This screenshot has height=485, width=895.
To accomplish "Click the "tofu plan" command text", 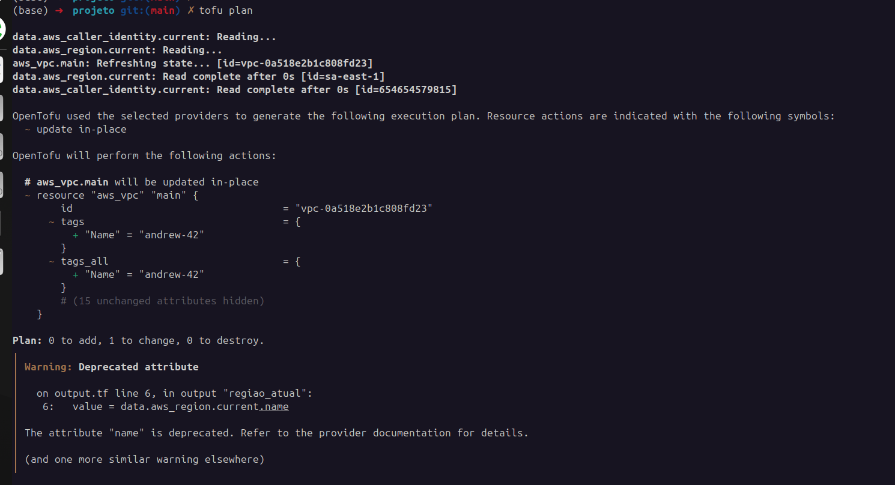I will pyautogui.click(x=226, y=10).
